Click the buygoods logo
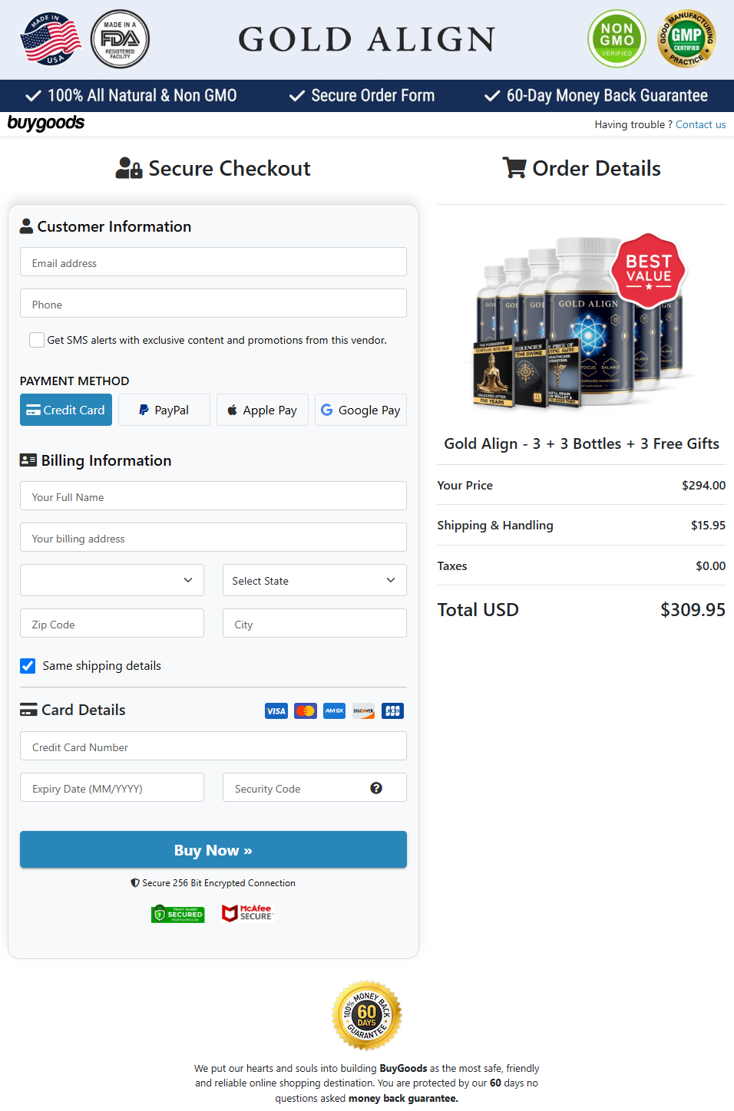Screen dimensions: 734x1111 point(46,123)
